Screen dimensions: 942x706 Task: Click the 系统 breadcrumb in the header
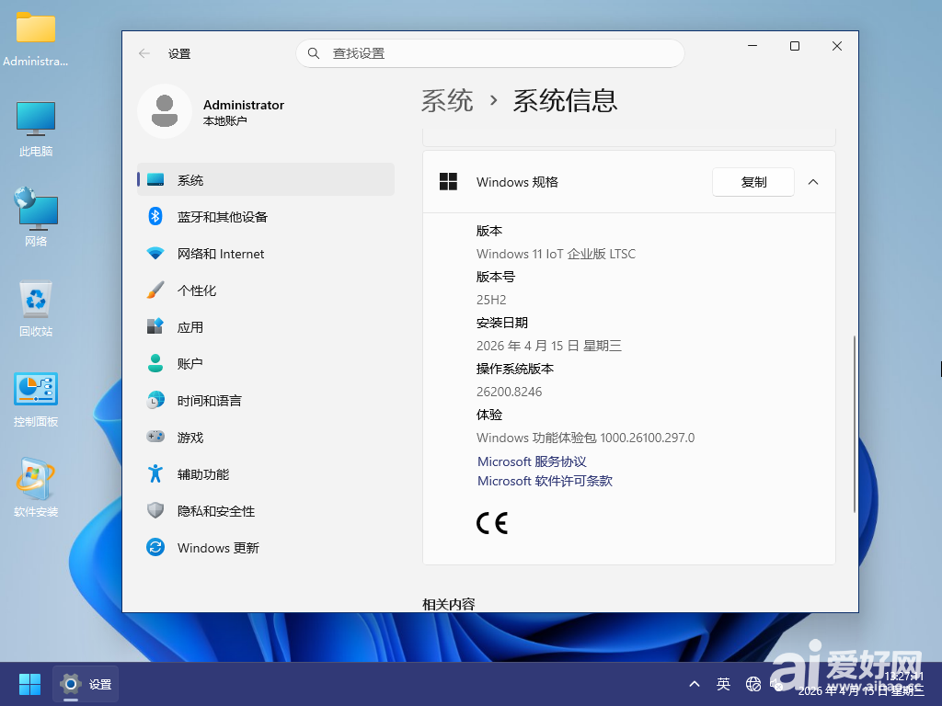[x=447, y=100]
